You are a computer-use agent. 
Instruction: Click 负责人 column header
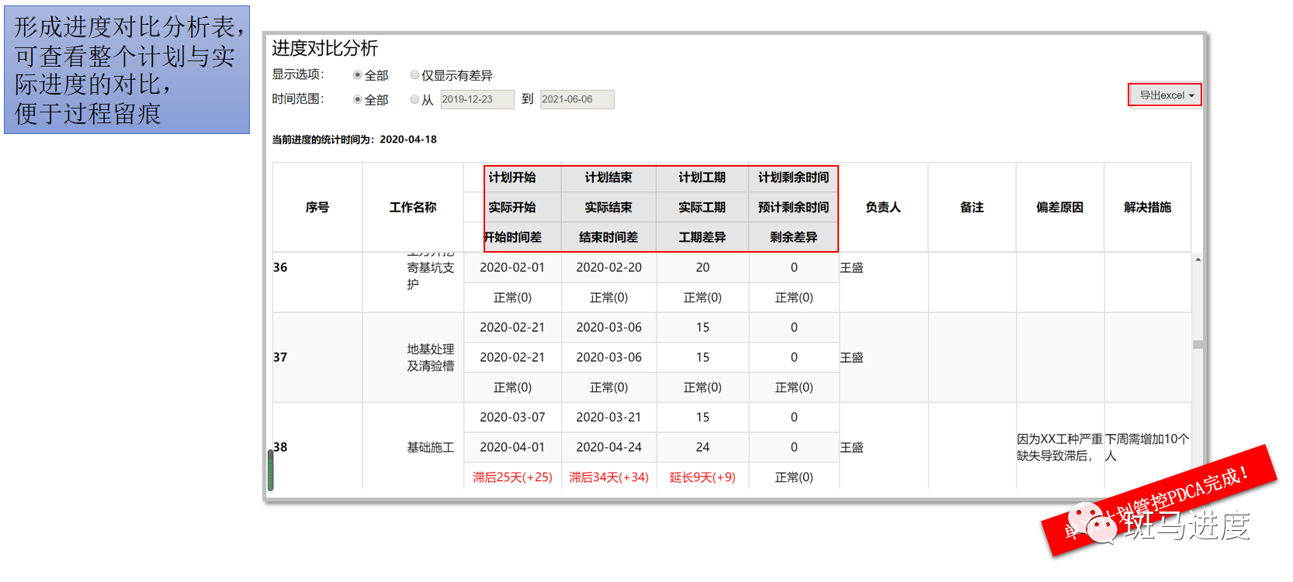pyautogui.click(x=883, y=207)
